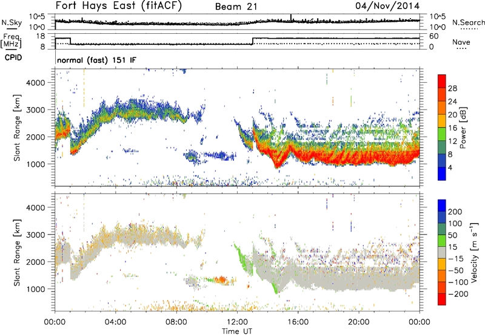Click the '16:00' time tick label
This screenshot has height=335, width=485.
click(298, 322)
